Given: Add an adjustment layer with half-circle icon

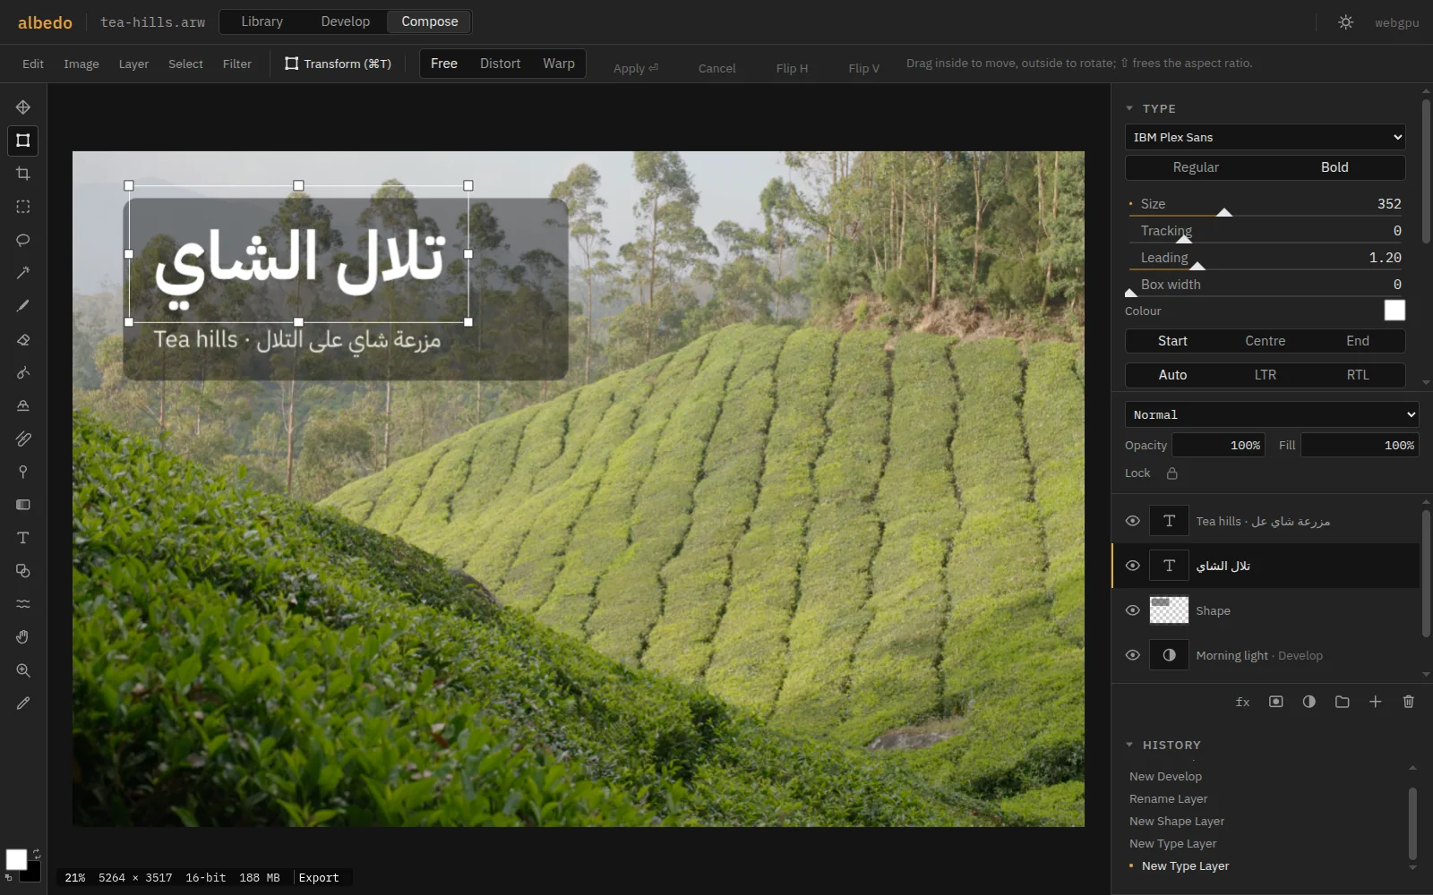Looking at the screenshot, I should (x=1309, y=702).
